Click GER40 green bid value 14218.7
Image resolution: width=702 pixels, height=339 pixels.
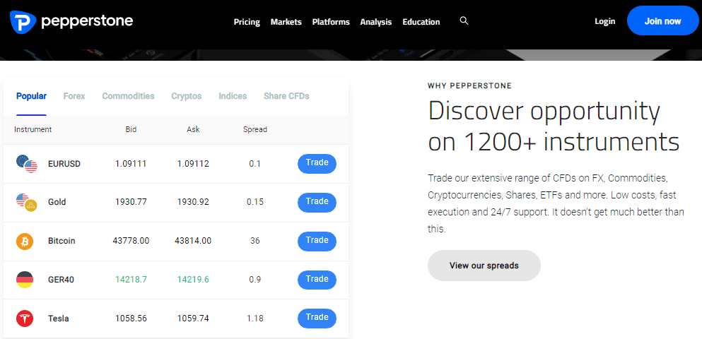(131, 280)
